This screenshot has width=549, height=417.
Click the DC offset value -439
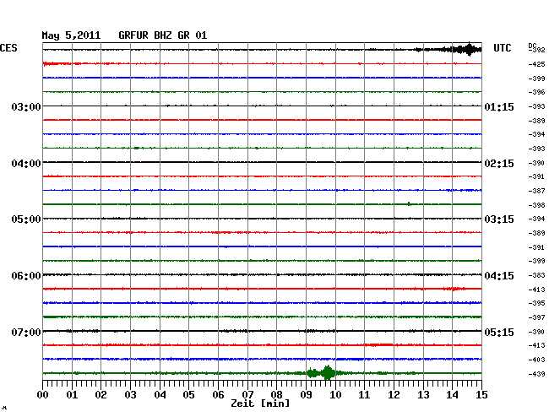pyautogui.click(x=536, y=374)
